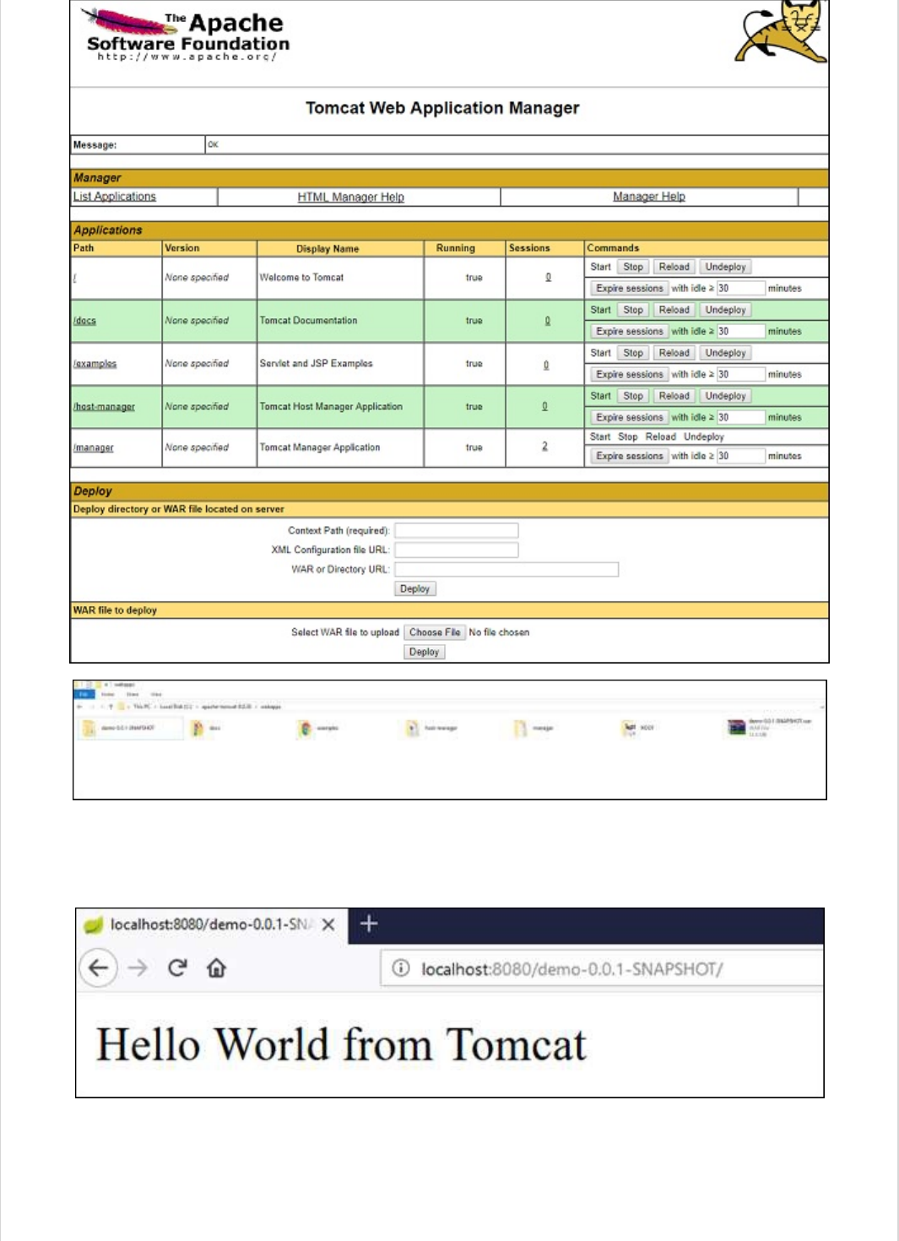Expire sessions for root '/' app
The width and height of the screenshot is (899, 1241).
pos(630,289)
